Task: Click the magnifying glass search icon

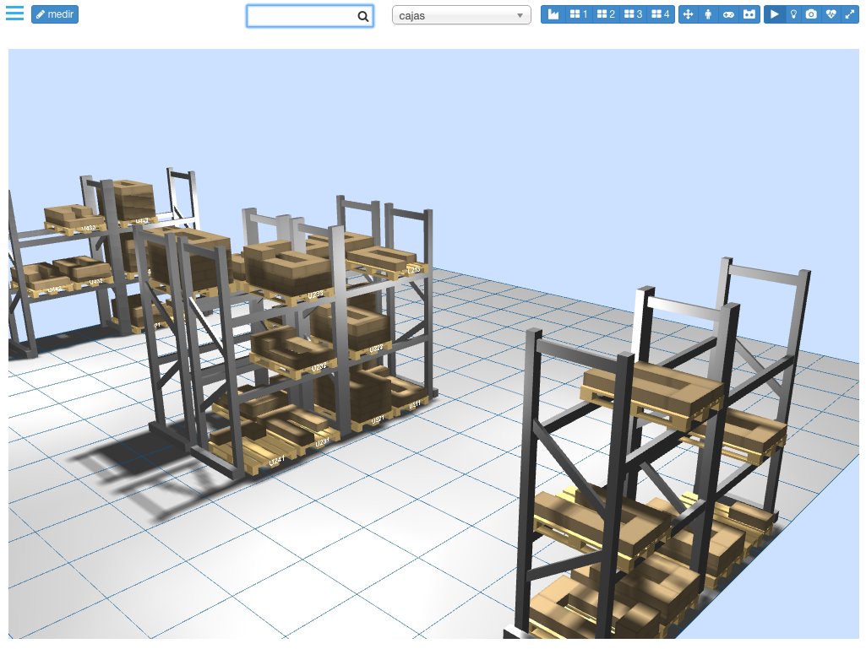Action: coord(362,16)
